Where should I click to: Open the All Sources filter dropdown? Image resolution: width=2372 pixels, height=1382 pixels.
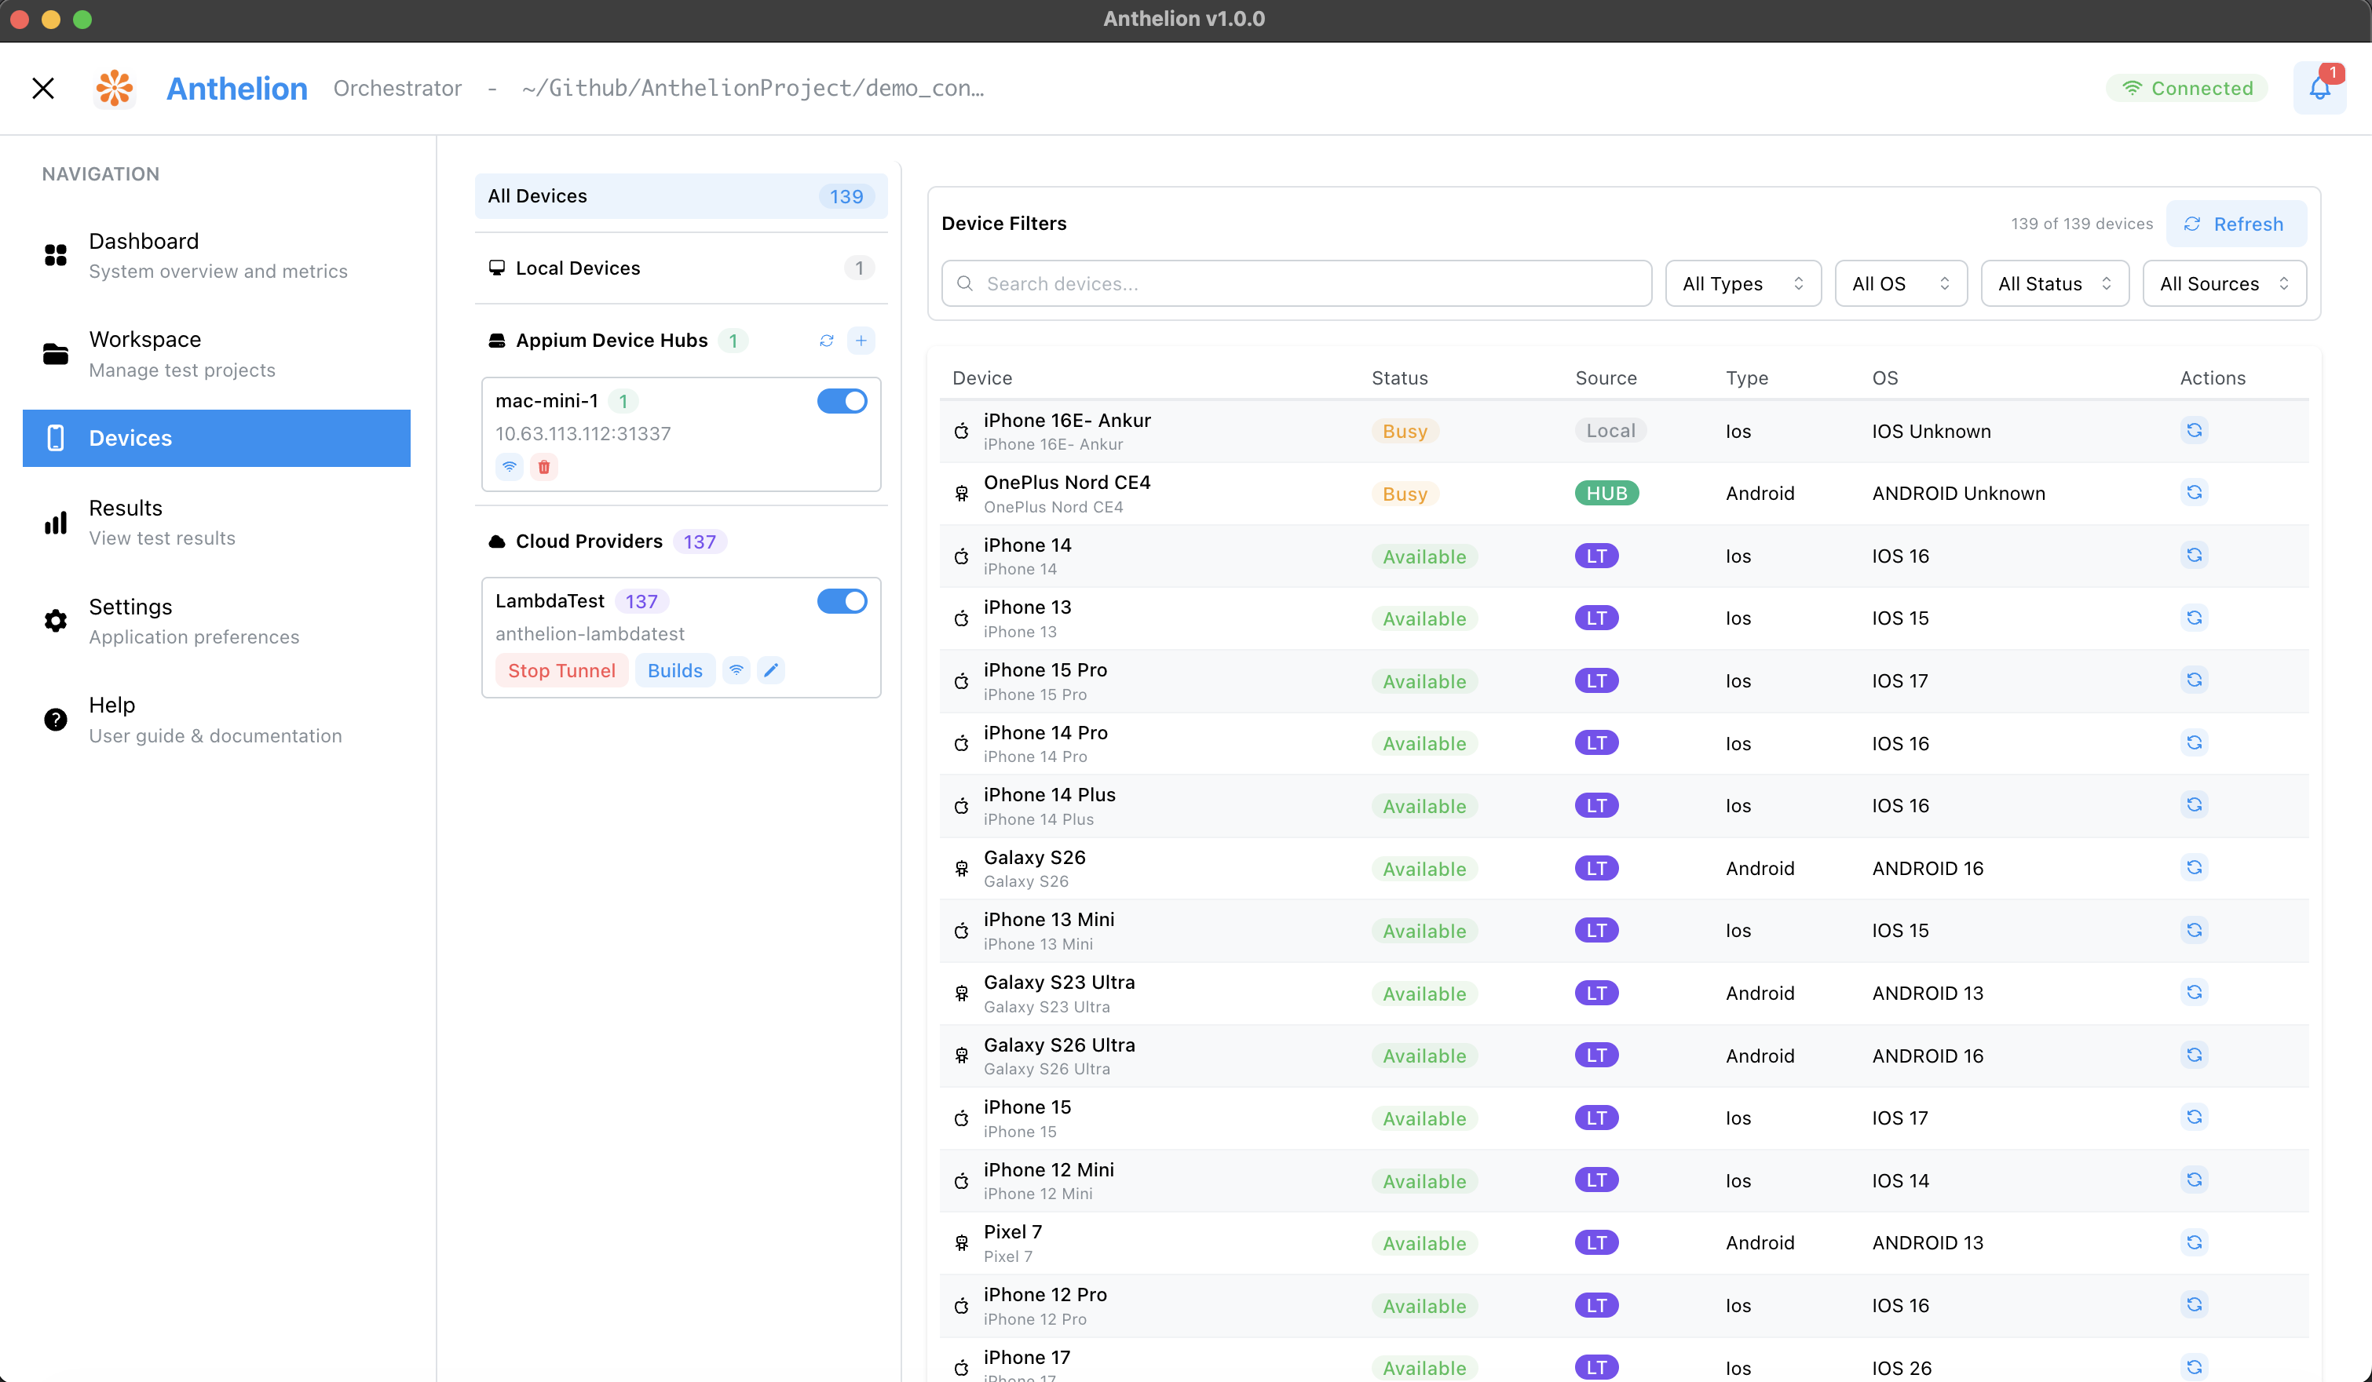pyautogui.click(x=2224, y=283)
